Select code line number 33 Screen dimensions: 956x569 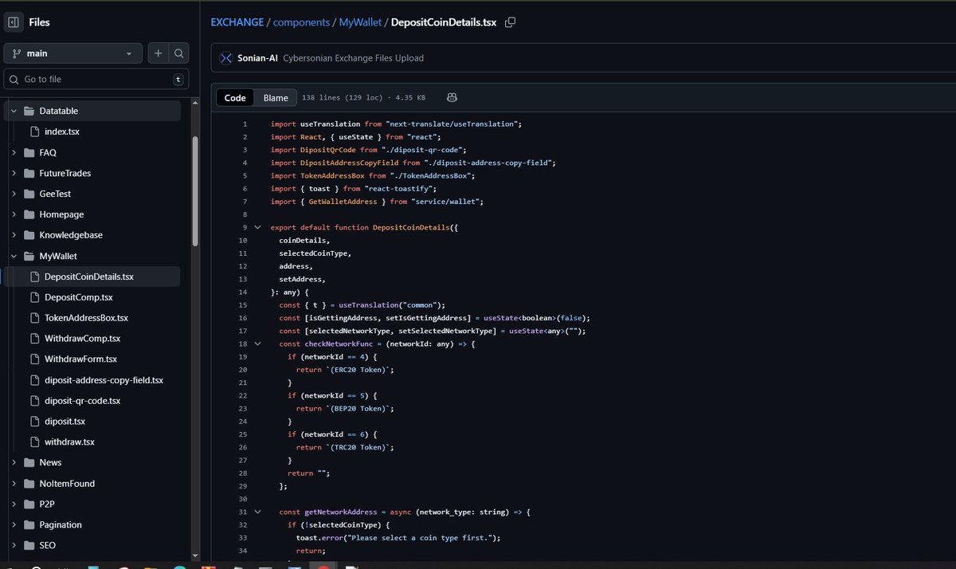pyautogui.click(x=243, y=537)
